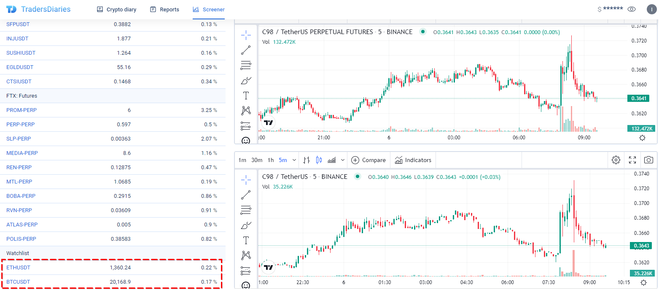Switch to the Reports tab
This screenshot has width=659, height=290.
[x=164, y=9]
